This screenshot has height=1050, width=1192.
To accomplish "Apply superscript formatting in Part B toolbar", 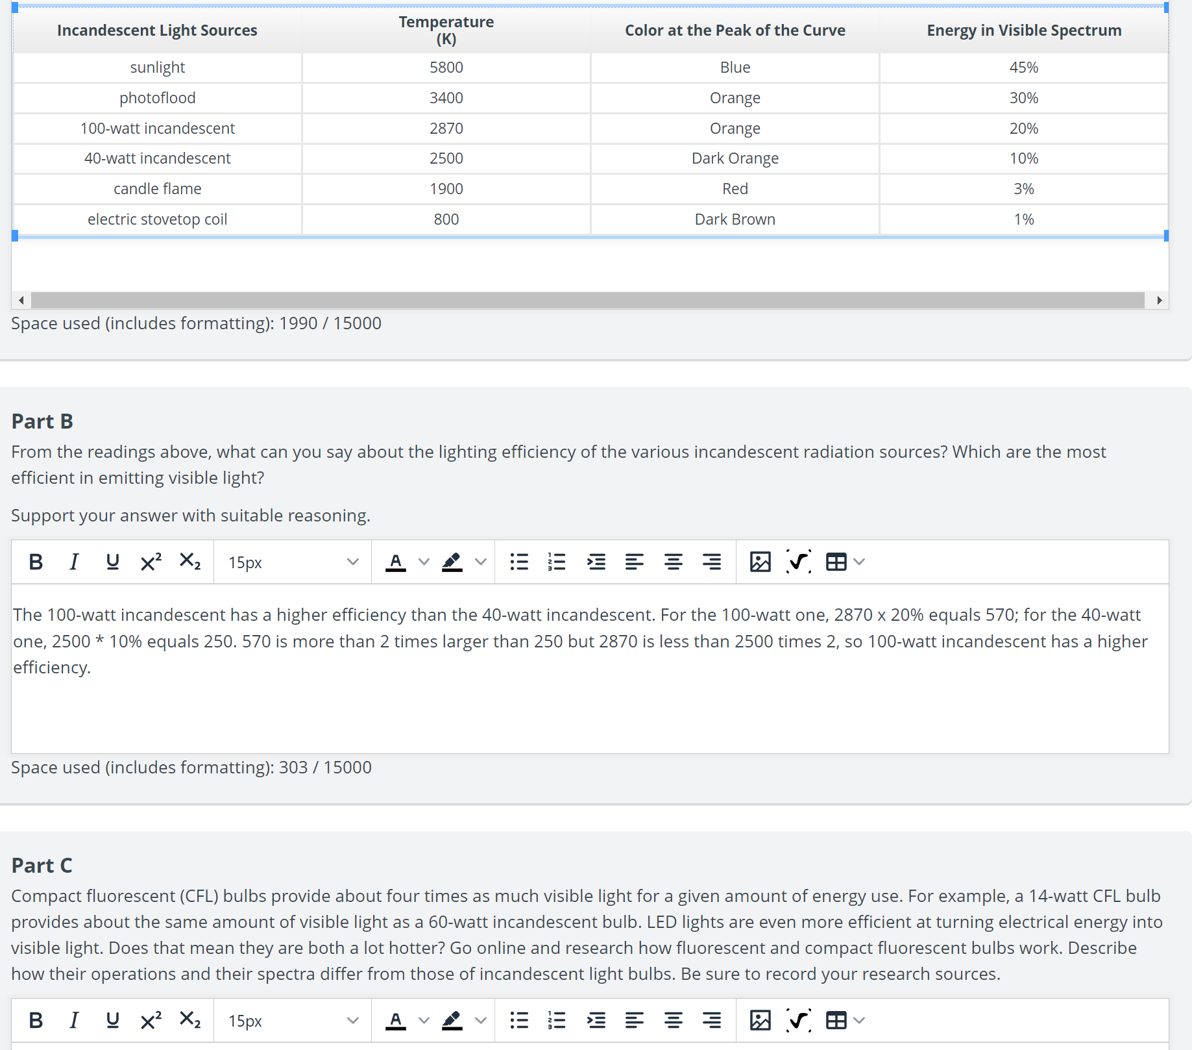I will coord(149,562).
